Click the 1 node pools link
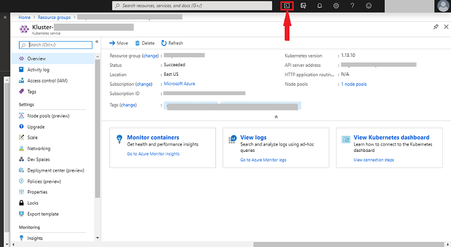Image resolution: width=451 pixels, height=247 pixels. [354, 84]
